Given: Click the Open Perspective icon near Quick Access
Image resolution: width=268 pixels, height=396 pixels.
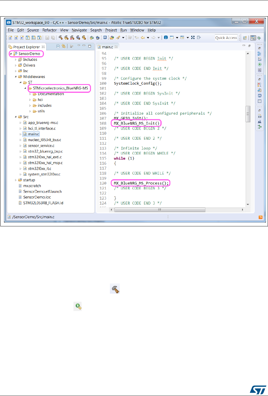Looking at the screenshot, I should click(x=245, y=38).
